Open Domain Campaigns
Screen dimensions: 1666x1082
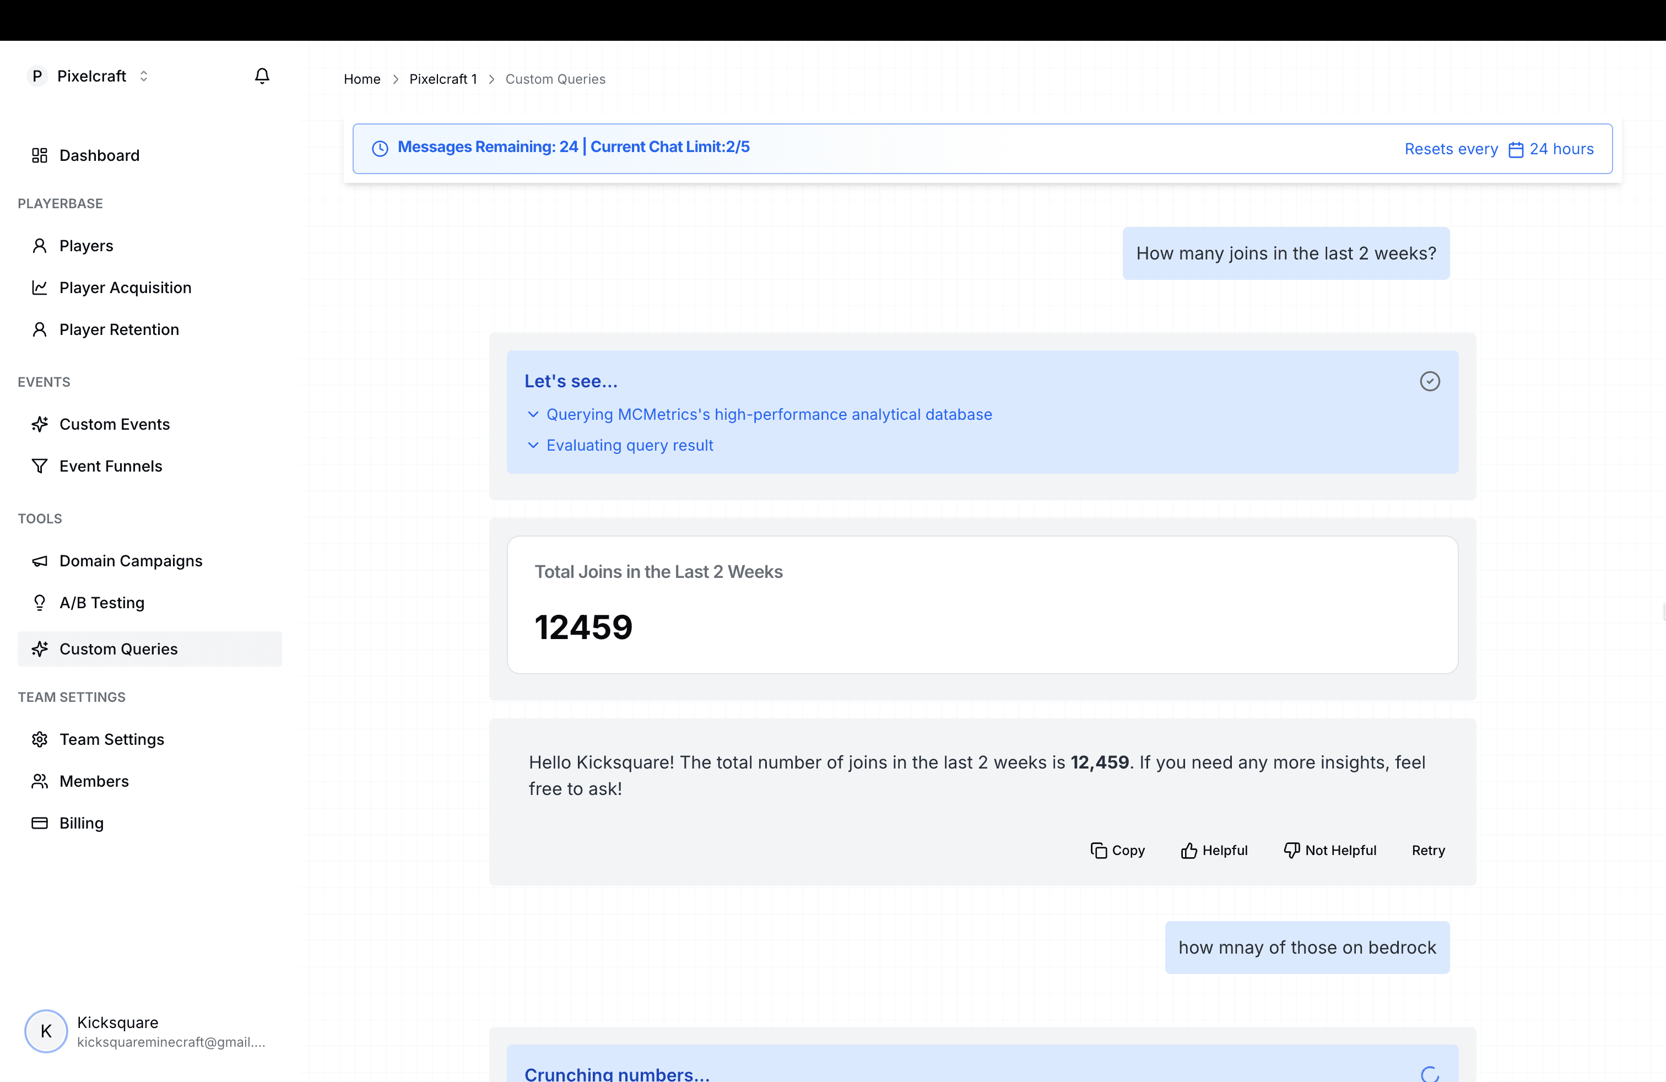(130, 560)
